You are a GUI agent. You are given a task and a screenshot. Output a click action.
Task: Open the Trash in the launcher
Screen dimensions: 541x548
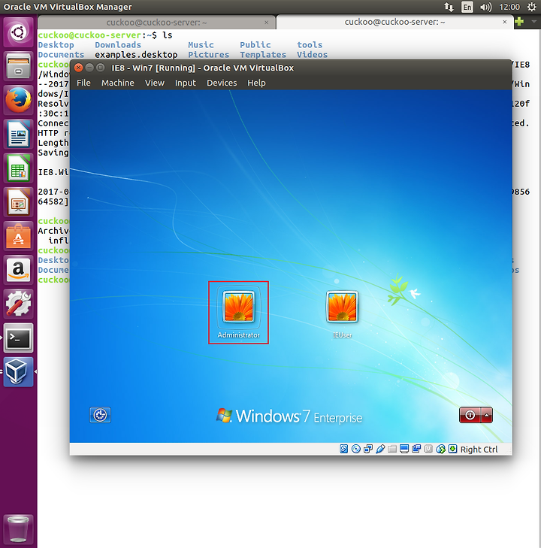click(18, 528)
